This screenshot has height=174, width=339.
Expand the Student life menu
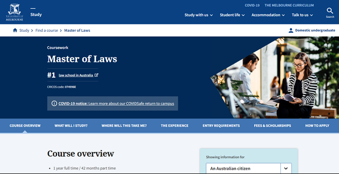pyautogui.click(x=232, y=15)
